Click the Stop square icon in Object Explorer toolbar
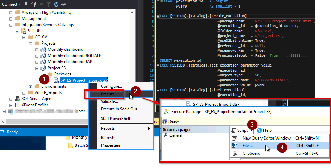The image size is (331, 168). [x=41, y=4]
